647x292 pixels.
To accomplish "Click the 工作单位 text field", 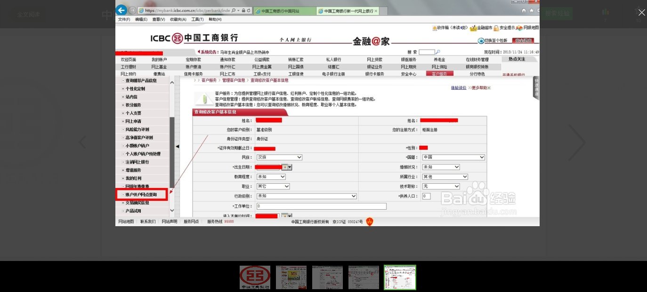I will pos(322,206).
